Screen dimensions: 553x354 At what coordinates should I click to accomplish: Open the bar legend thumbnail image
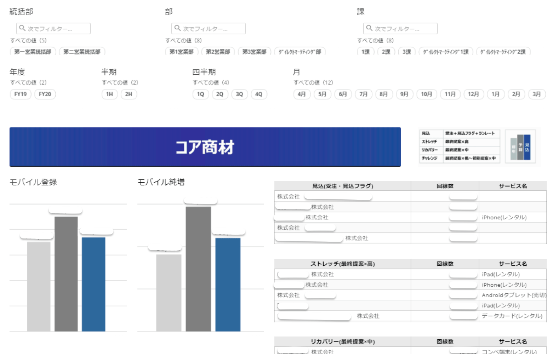tap(520, 146)
